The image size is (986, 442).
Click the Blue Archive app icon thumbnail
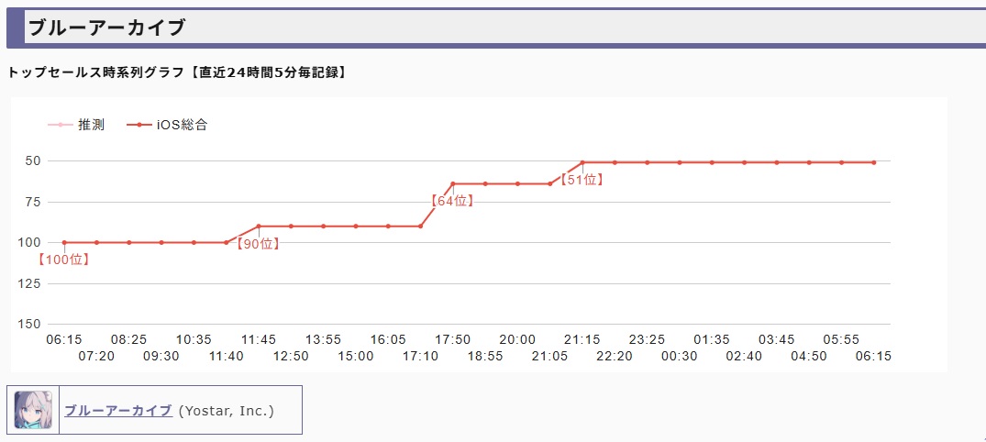point(33,410)
